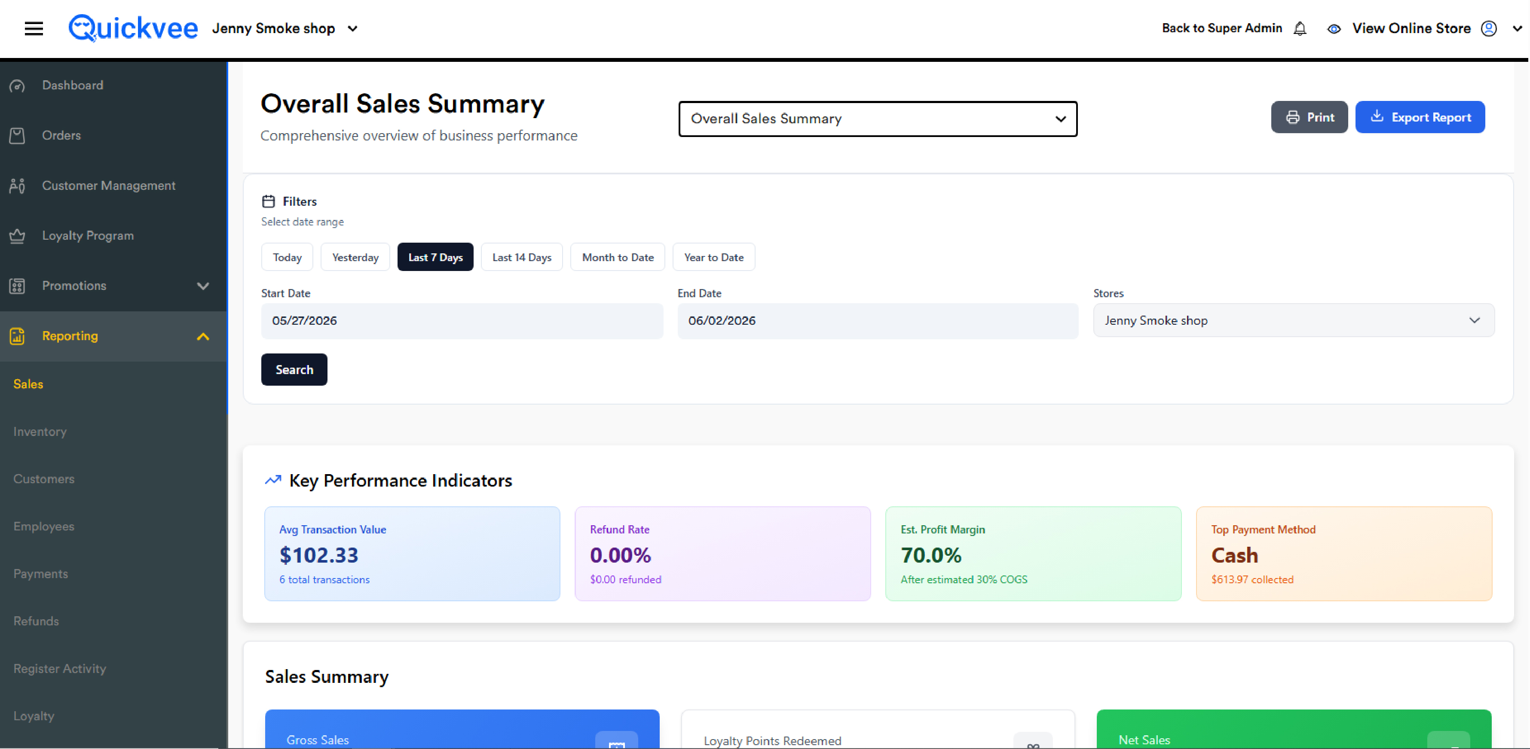Screen dimensions: 1530x749
Task: Click the End Date field 06/02/2026
Action: click(x=878, y=321)
